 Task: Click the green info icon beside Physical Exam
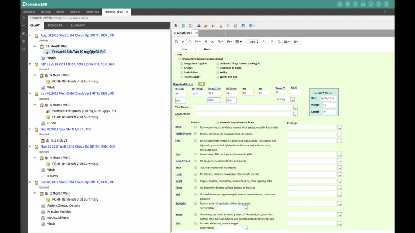coord(201,84)
